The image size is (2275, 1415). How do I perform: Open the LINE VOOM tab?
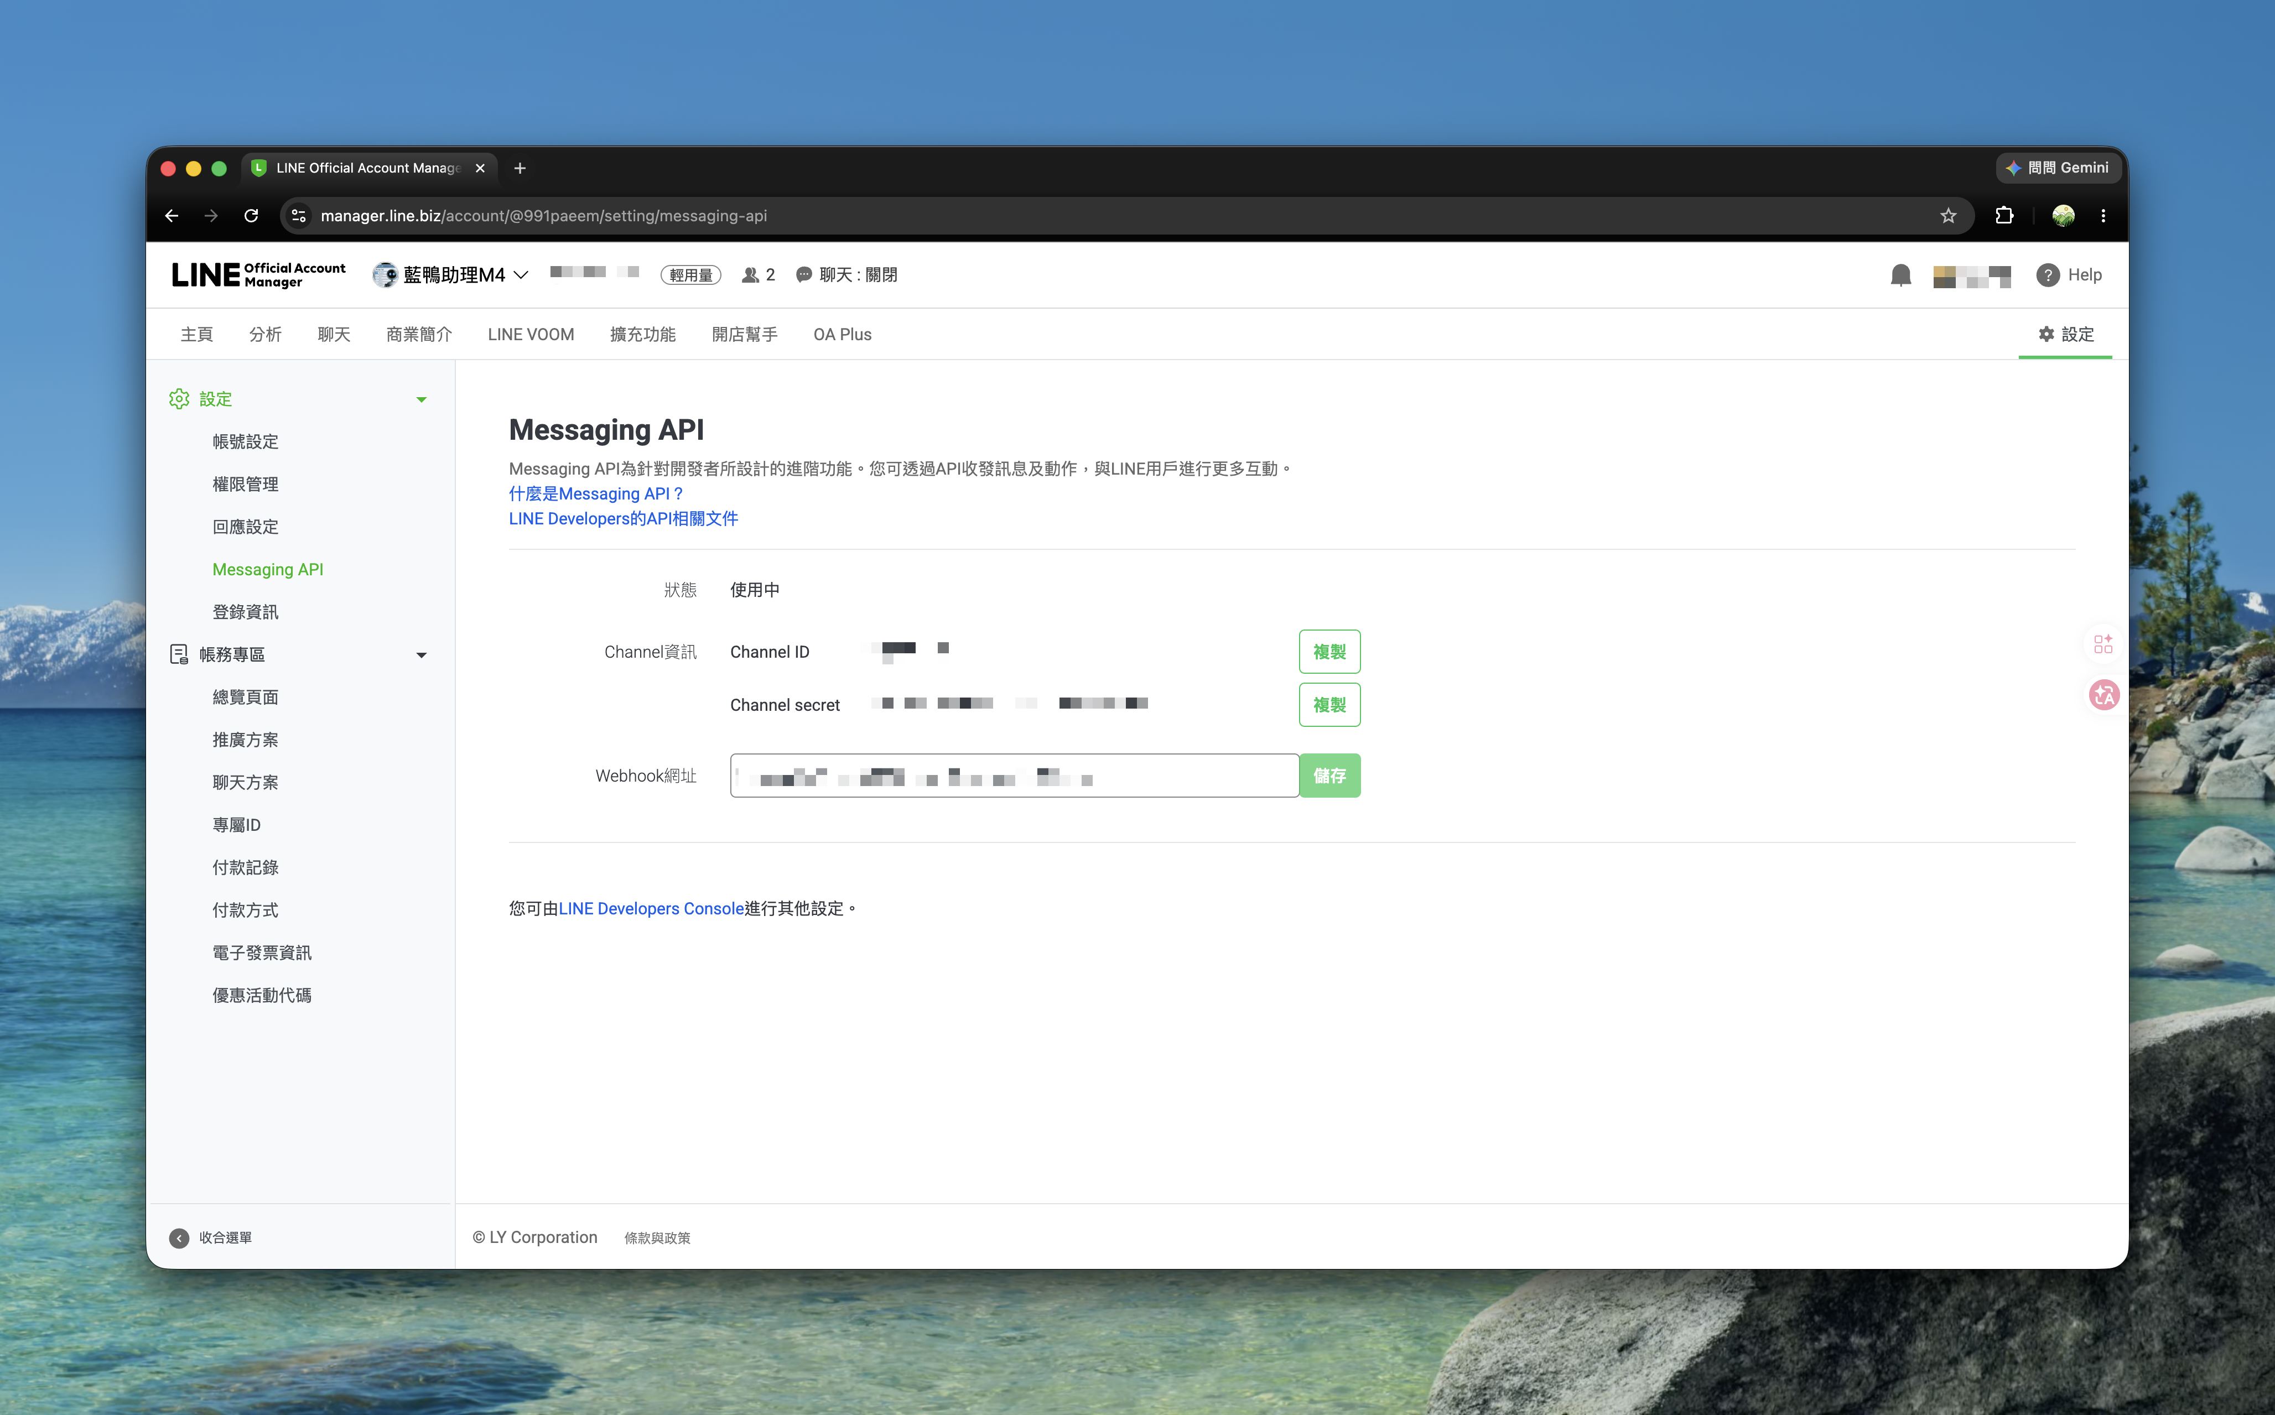pos(531,334)
